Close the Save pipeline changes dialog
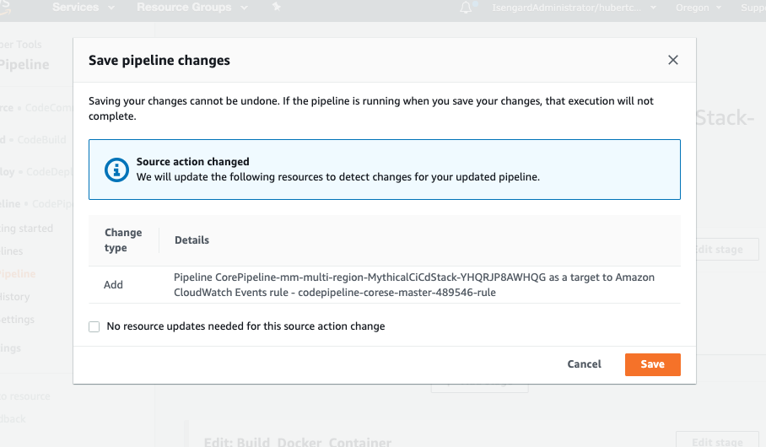The height and width of the screenshot is (447, 766). pos(672,60)
